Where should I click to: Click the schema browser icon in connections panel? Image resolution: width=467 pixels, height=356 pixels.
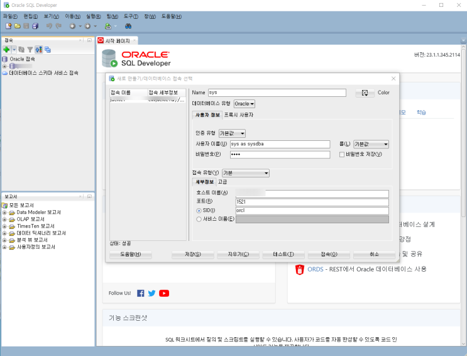point(39,50)
